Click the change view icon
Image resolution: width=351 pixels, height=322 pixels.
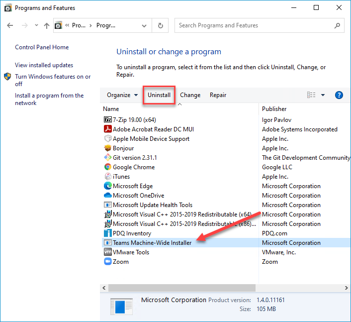pyautogui.click(x=311, y=95)
